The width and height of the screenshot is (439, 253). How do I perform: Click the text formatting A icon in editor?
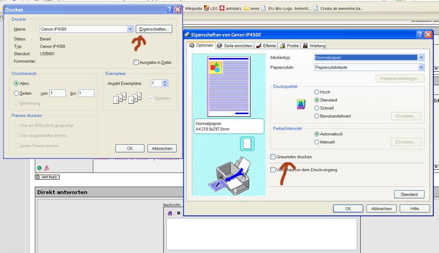tap(170, 213)
